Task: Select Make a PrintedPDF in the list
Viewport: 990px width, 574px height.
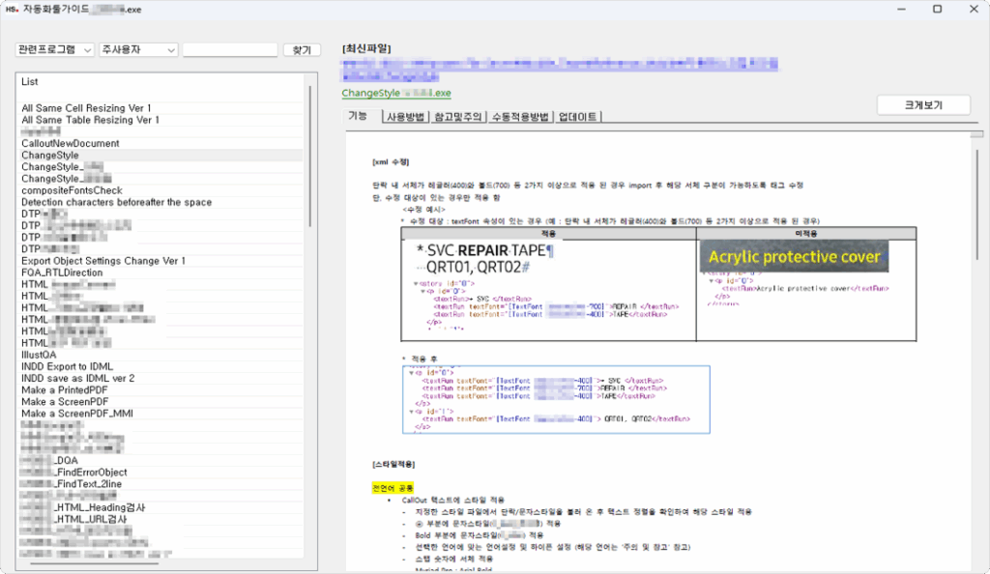Action: (x=69, y=389)
